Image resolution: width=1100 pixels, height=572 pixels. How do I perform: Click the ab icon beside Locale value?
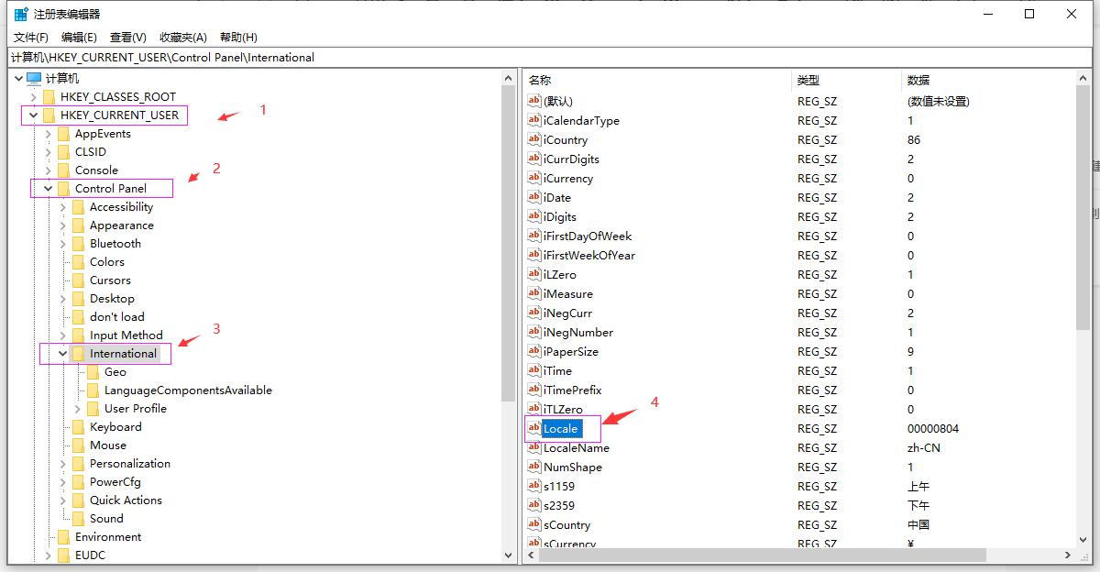click(x=534, y=428)
